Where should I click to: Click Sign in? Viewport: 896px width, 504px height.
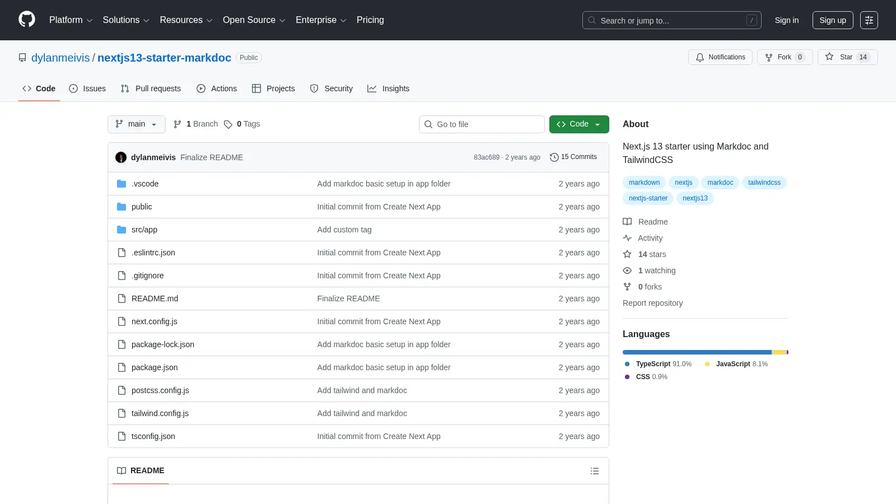787,20
